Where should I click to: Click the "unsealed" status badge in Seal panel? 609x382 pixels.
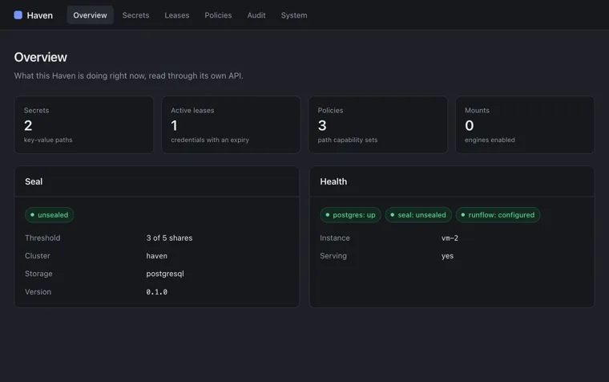point(50,215)
